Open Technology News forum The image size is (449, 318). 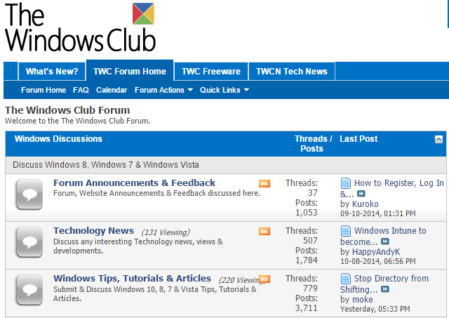click(93, 231)
